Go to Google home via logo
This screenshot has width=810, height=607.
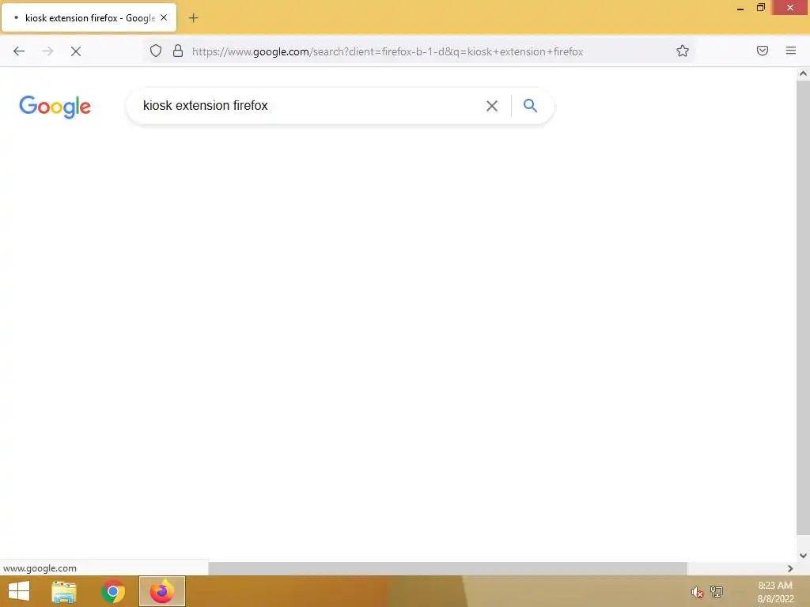pyautogui.click(x=55, y=107)
